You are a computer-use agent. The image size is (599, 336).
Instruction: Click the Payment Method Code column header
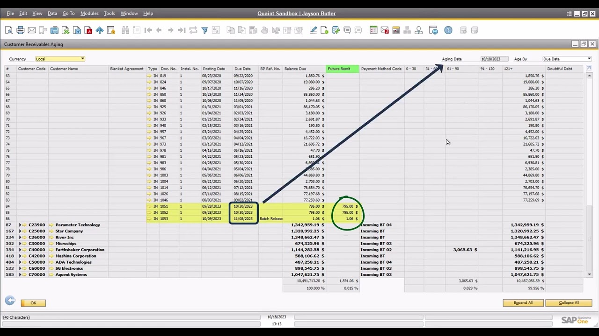[381, 69]
